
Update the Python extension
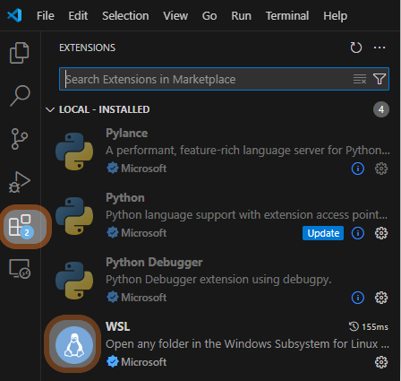click(323, 233)
